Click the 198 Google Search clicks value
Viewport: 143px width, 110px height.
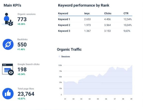click(x=22, y=69)
